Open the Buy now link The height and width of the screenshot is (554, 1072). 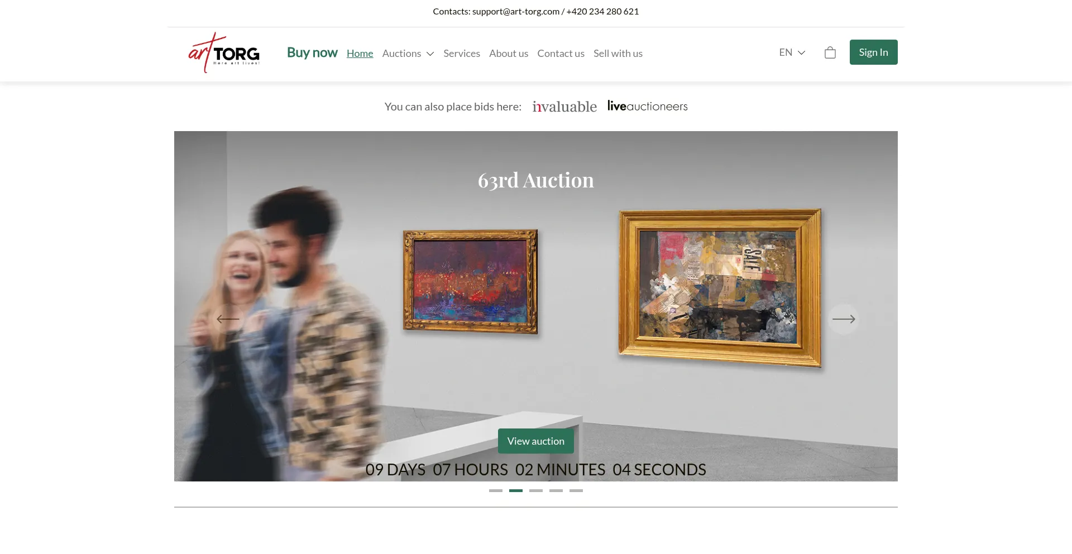(312, 52)
